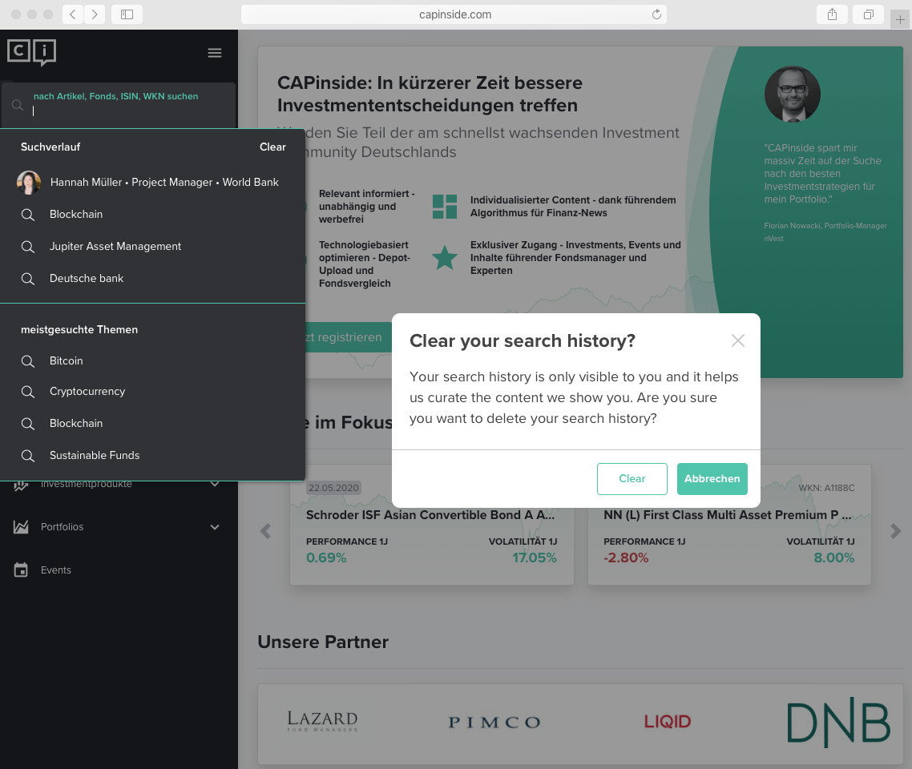This screenshot has width=912, height=769.
Task: Click the Portfolios chart icon
Action: pyautogui.click(x=21, y=526)
